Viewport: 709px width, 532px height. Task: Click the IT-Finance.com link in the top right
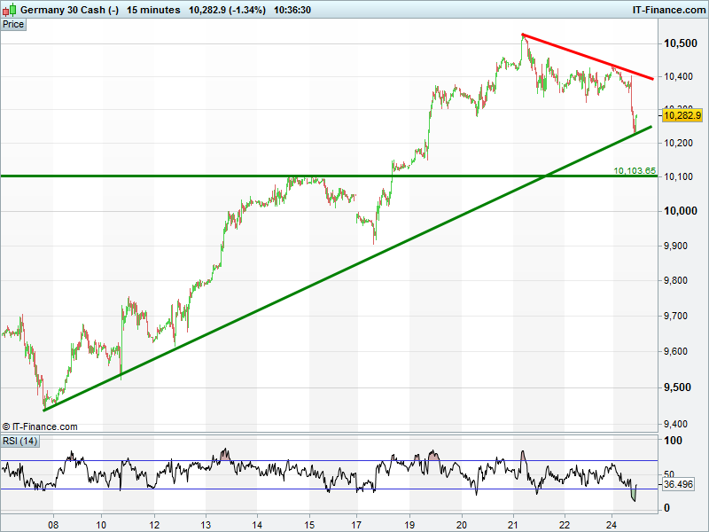click(x=669, y=10)
